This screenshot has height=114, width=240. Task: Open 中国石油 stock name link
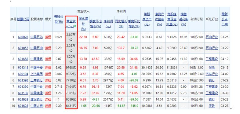[36, 48]
